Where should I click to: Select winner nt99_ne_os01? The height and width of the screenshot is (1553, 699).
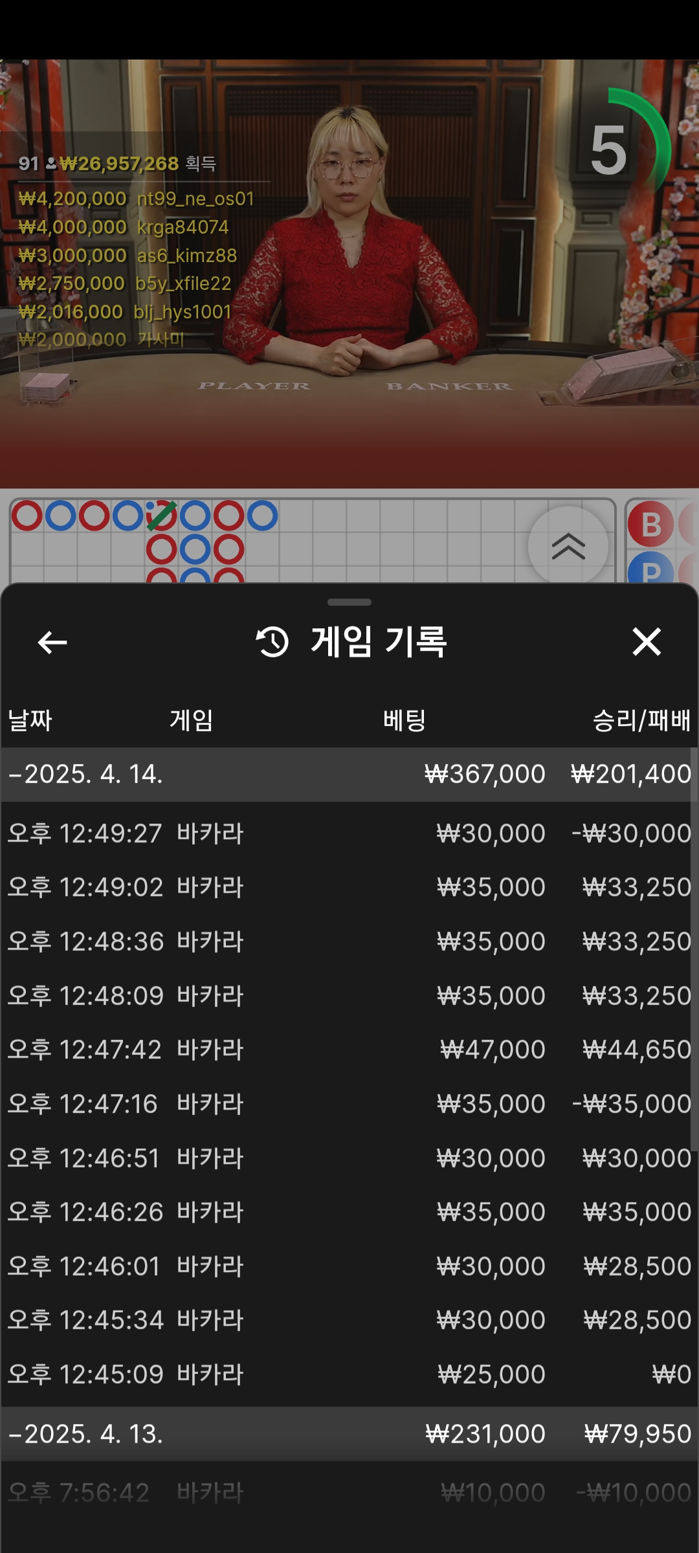click(x=195, y=199)
